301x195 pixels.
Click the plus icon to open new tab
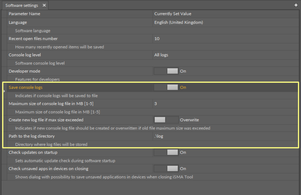(296, 5)
